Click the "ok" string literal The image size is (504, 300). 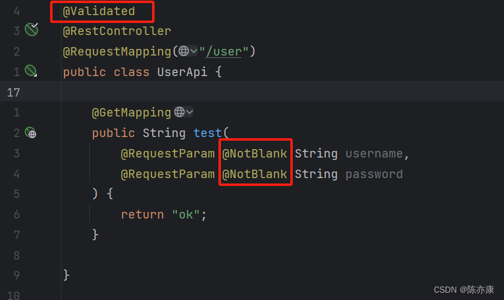pos(186,214)
